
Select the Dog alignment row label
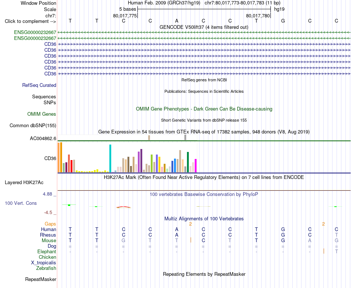pos(52,246)
